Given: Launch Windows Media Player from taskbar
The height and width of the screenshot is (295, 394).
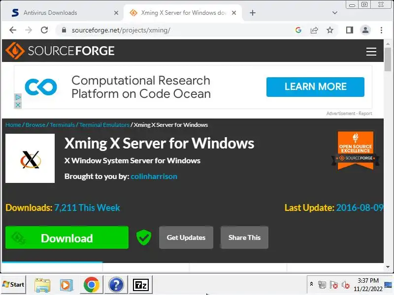Looking at the screenshot, I should pos(66,285).
